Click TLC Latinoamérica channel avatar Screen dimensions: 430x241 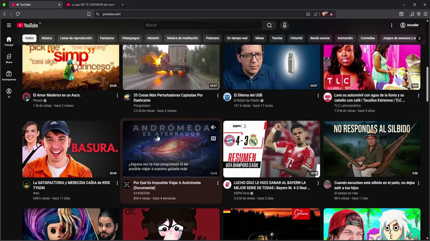(328, 97)
